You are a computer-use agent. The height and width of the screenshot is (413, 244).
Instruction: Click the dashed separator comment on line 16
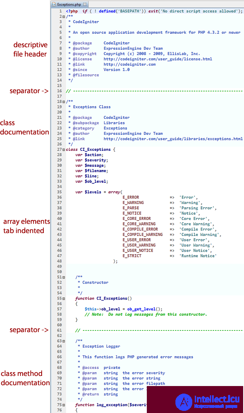coord(154,91)
